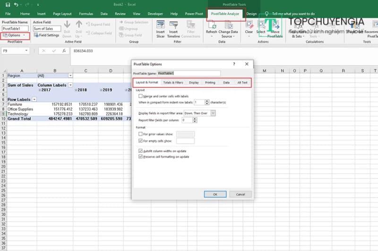Click the Insert Slicer icon
The width and height of the screenshot is (378, 251).
(160, 25)
